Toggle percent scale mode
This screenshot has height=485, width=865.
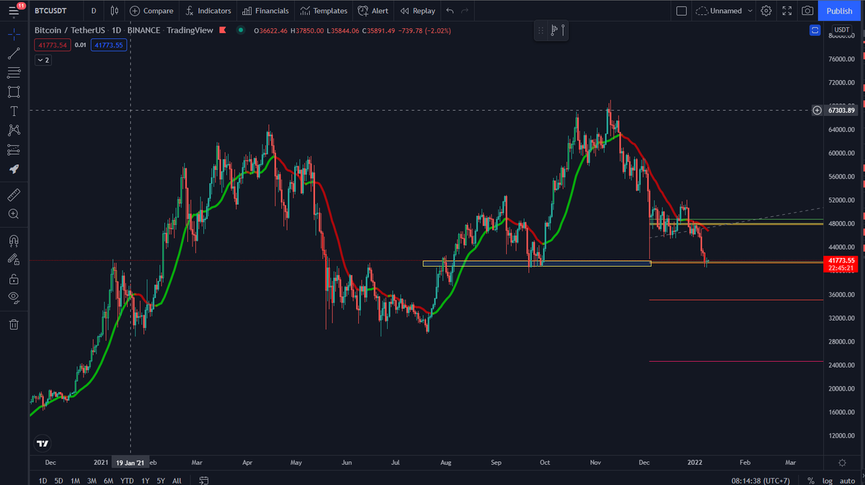[x=811, y=481]
